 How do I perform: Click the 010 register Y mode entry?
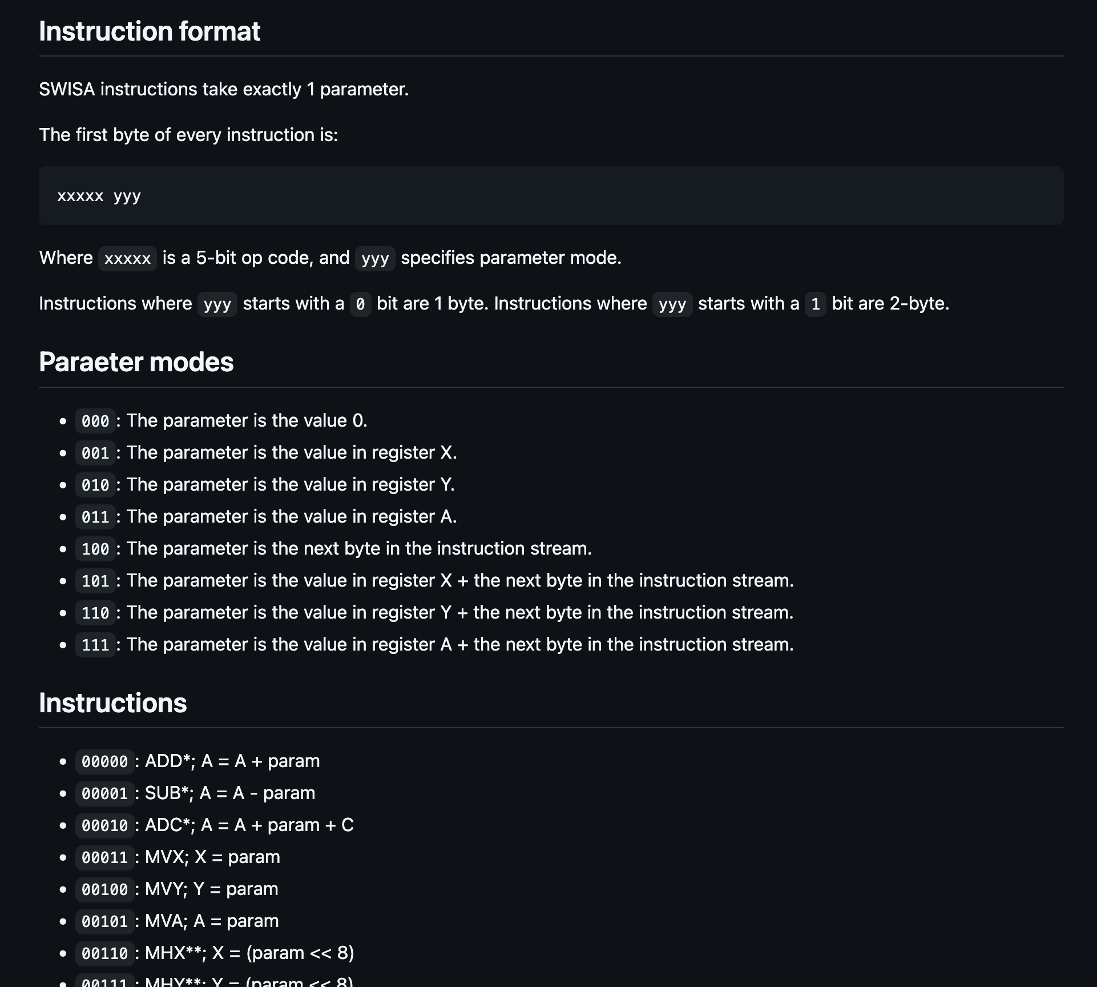(x=95, y=485)
